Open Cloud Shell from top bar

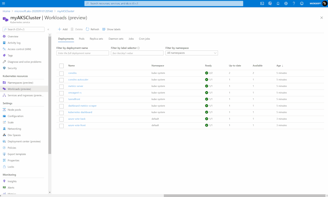point(262,3)
